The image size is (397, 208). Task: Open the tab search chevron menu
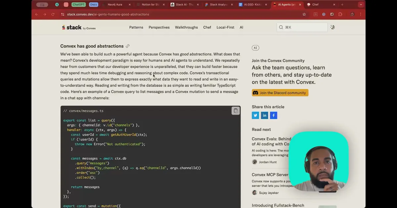click(x=361, y=5)
